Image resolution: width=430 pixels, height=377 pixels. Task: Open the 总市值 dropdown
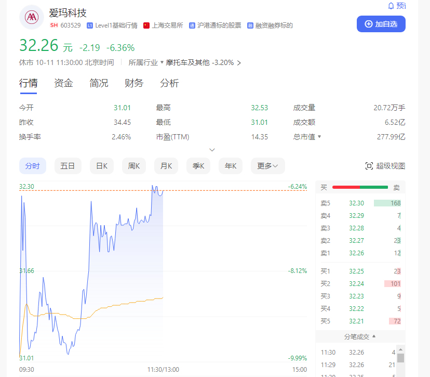click(319, 136)
